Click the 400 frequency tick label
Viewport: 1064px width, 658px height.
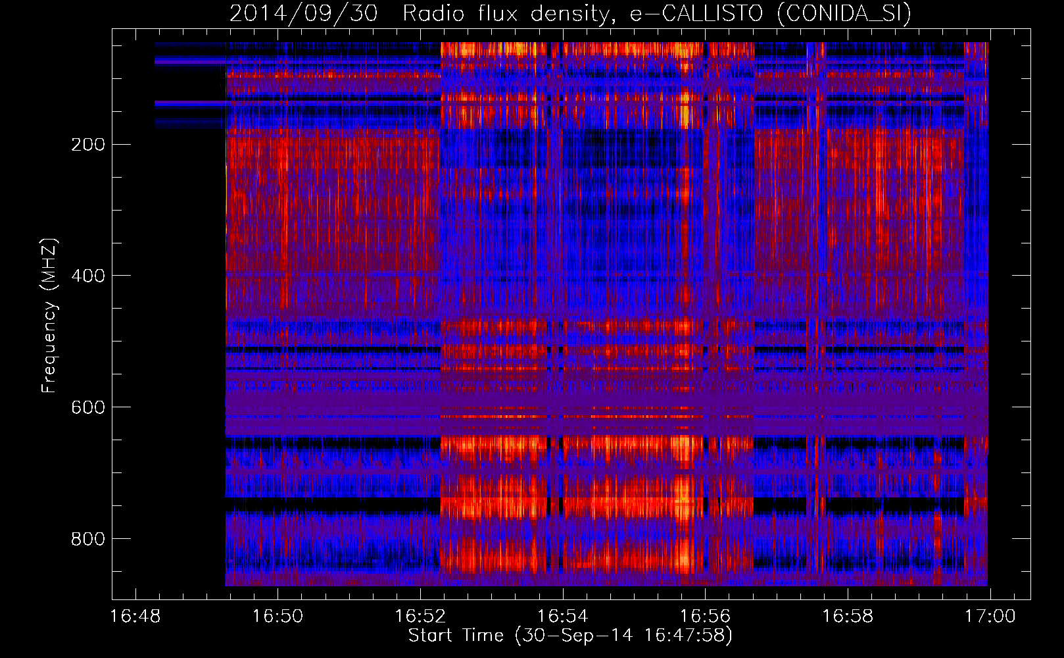click(88, 276)
